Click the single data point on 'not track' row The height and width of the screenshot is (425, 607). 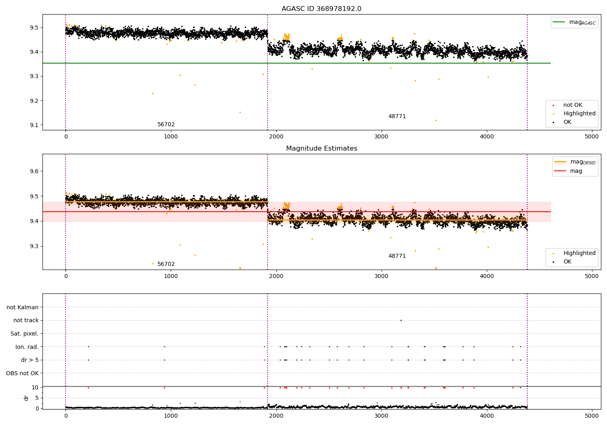click(401, 320)
